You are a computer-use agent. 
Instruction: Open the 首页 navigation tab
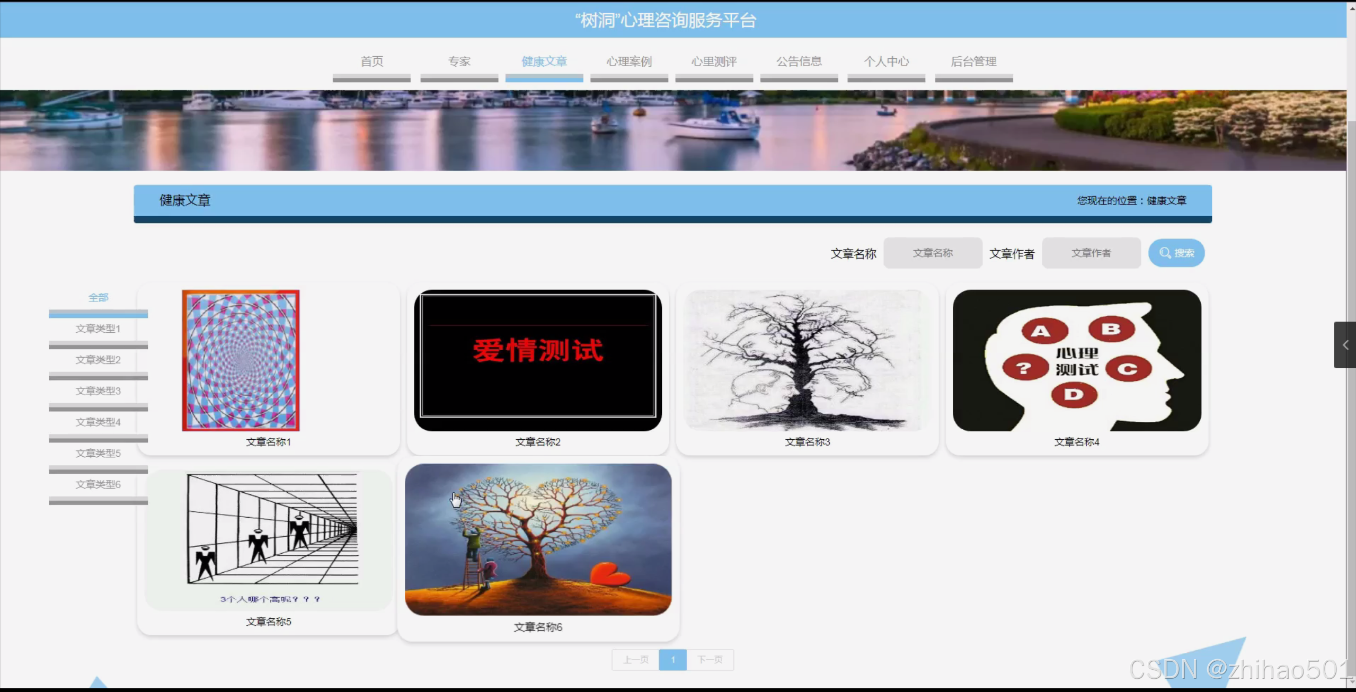click(x=371, y=61)
